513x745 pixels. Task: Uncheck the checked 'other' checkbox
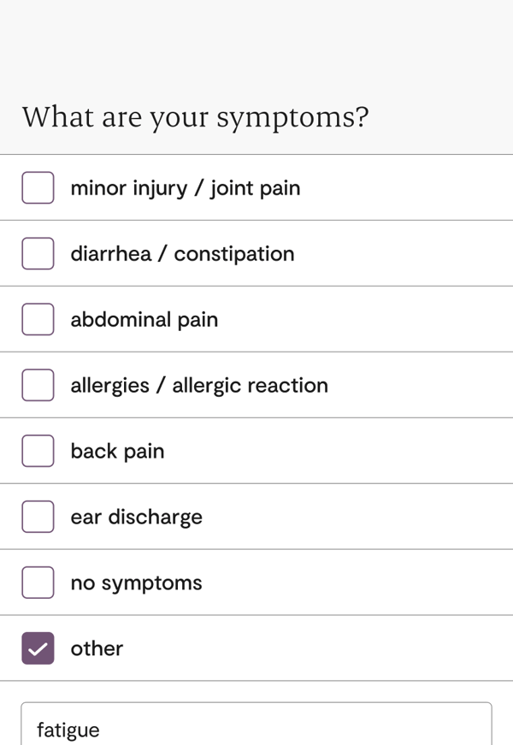38,648
